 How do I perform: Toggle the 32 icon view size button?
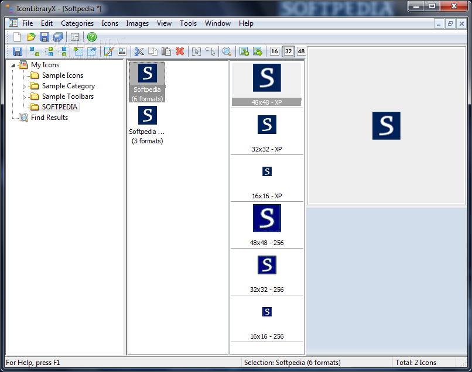[288, 51]
